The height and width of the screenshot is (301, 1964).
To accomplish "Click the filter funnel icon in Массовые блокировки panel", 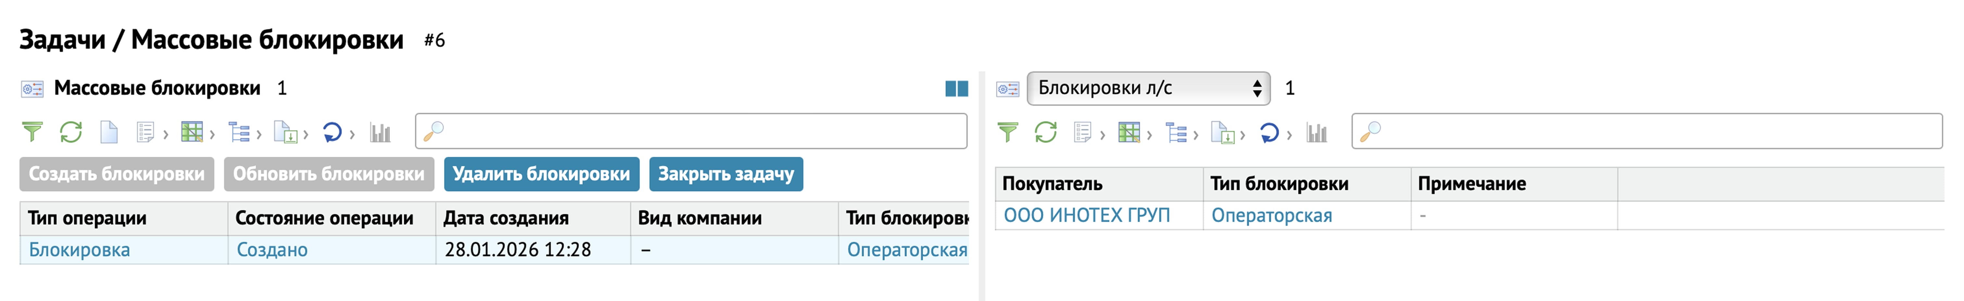I will click(32, 133).
